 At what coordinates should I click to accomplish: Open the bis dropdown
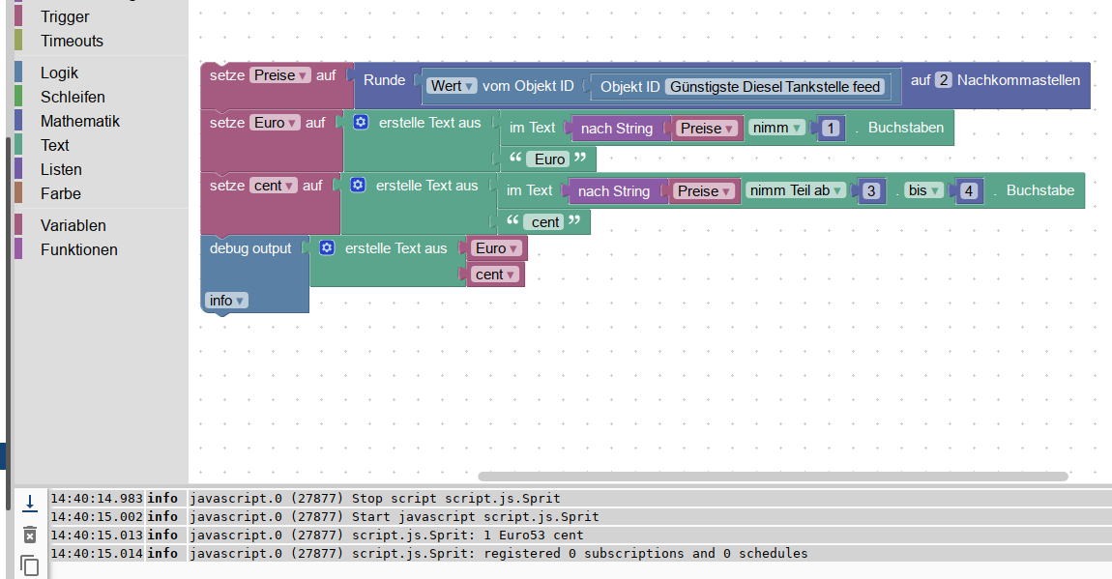(924, 189)
